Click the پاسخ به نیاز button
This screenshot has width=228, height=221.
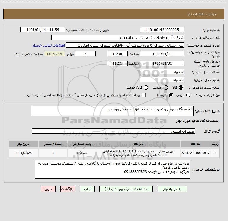(172, 189)
